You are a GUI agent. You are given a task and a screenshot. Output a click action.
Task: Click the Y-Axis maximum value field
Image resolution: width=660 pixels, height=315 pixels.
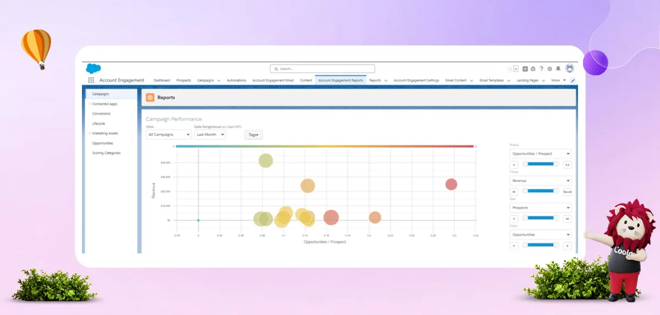tap(567, 191)
